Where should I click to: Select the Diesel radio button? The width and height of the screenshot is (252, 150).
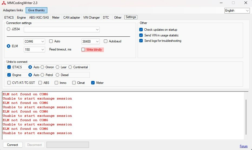58,75
